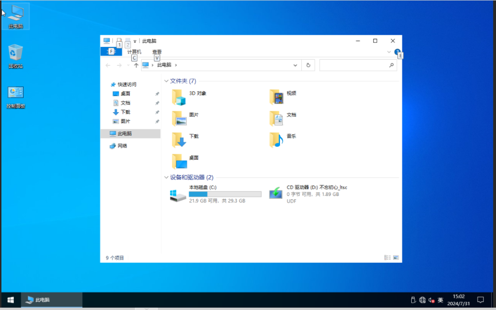Collapse the 设备和驱动器 (2) group
This screenshot has height=310, width=496.
pos(167,177)
